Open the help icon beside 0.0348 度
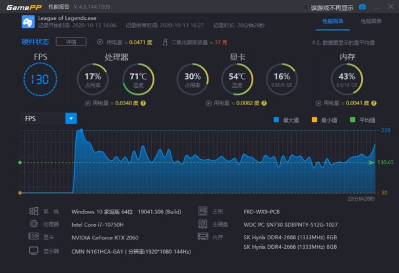This screenshot has width=399, height=273. 143,103
